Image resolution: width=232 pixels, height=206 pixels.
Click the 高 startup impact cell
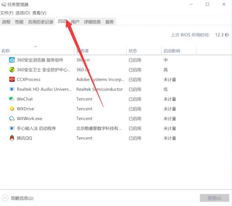point(165,70)
